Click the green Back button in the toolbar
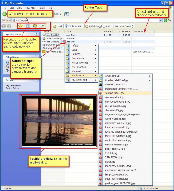This screenshot has width=174, height=191. pyautogui.click(x=5, y=14)
